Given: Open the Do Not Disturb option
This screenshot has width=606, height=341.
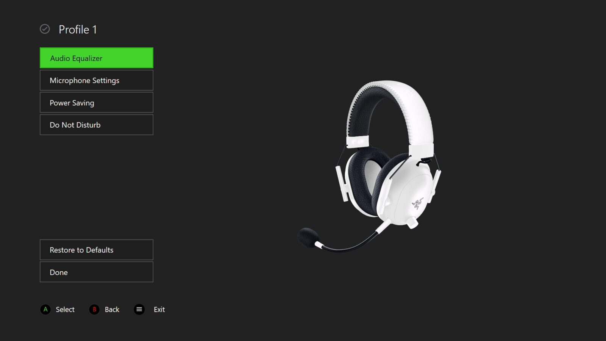Looking at the screenshot, I should pos(97,125).
